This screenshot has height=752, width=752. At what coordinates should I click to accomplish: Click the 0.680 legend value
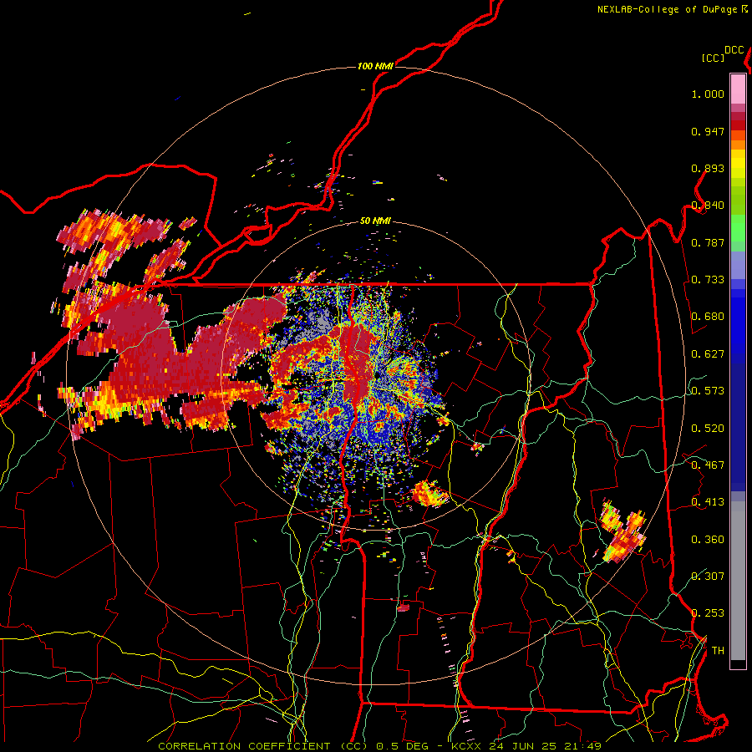pyautogui.click(x=708, y=317)
